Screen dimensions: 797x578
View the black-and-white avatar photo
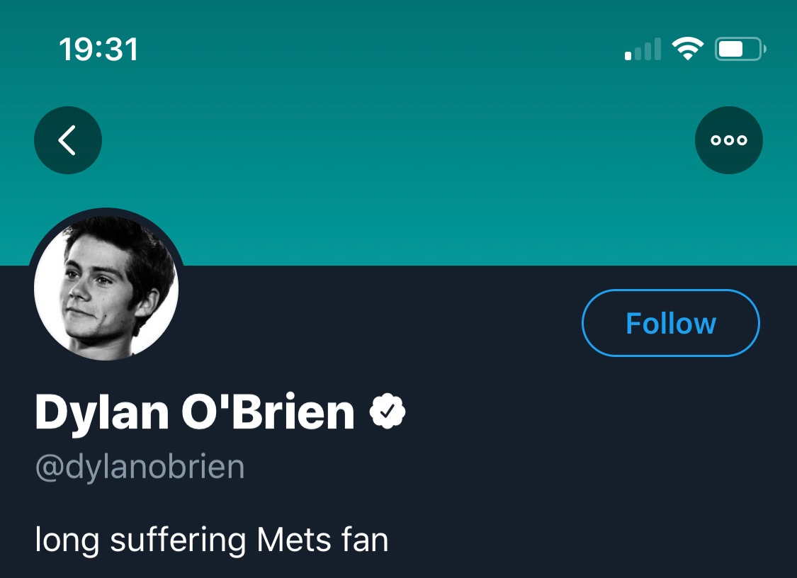point(106,285)
